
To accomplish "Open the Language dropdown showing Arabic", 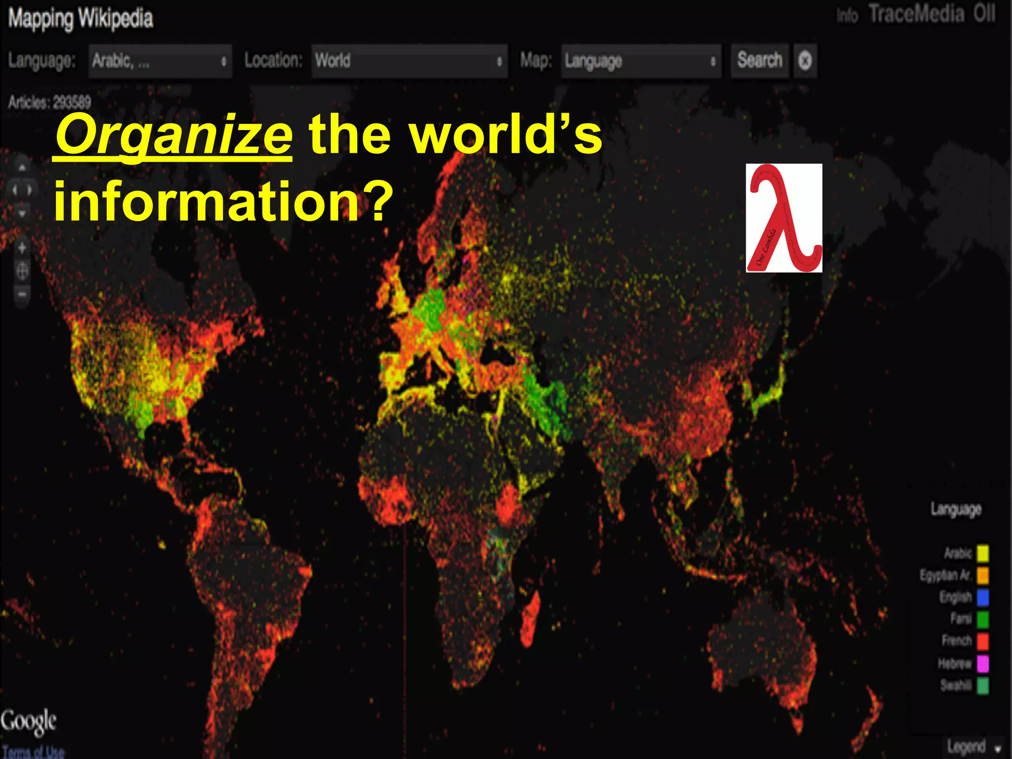I will pyautogui.click(x=160, y=61).
